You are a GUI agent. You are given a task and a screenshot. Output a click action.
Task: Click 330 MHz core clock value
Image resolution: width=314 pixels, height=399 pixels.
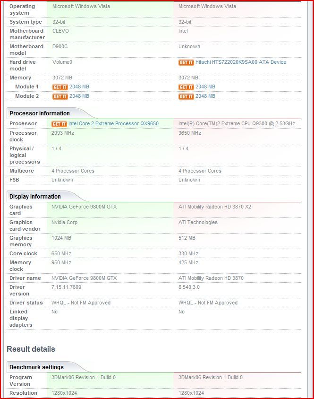point(188,253)
